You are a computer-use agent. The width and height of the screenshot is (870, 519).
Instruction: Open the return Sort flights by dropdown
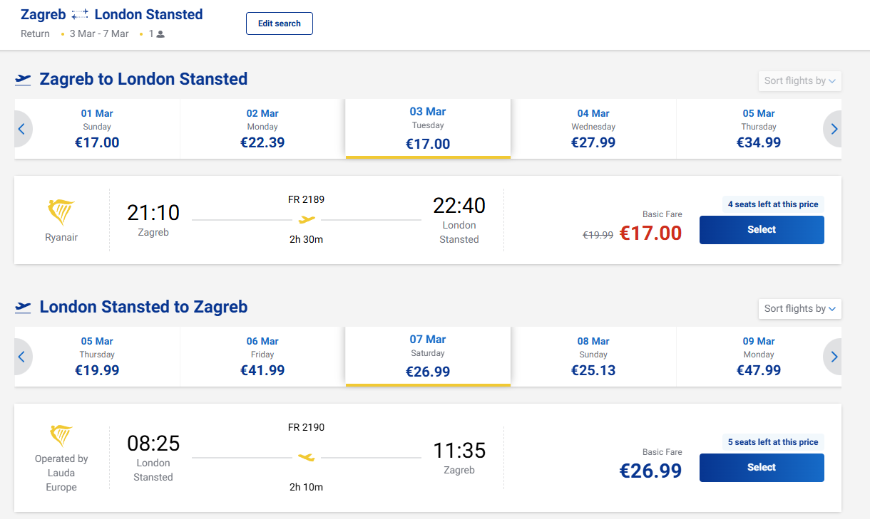799,309
